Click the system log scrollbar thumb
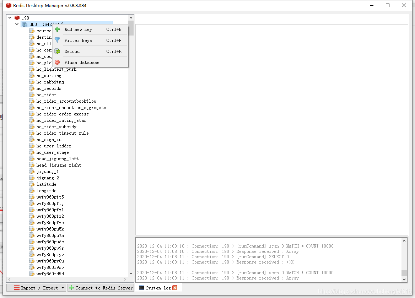 point(404,273)
